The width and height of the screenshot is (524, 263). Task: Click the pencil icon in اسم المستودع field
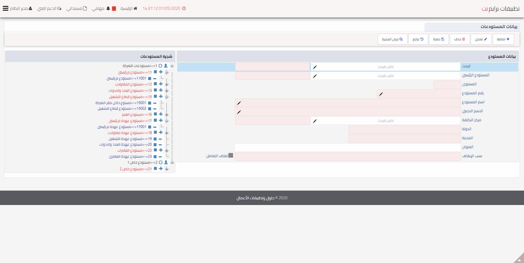pyautogui.click(x=239, y=103)
